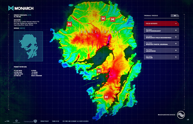Click the Monarch Terrasearch Active status
193x124 pixels.
pyautogui.click(x=23, y=15)
